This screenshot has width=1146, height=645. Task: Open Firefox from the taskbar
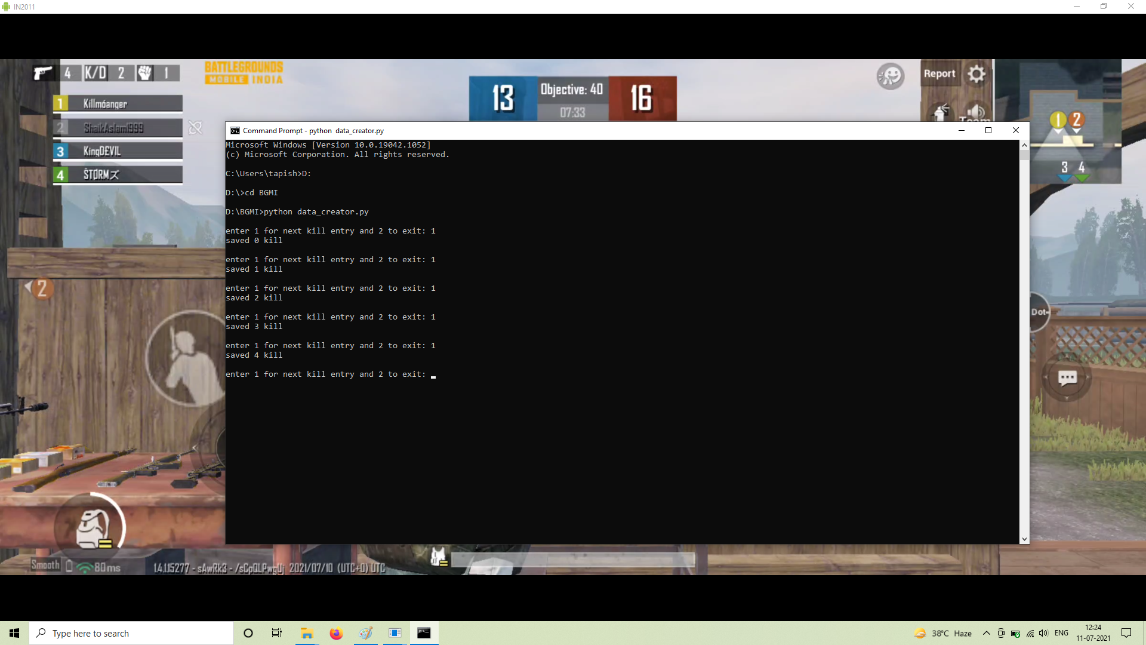click(x=336, y=633)
